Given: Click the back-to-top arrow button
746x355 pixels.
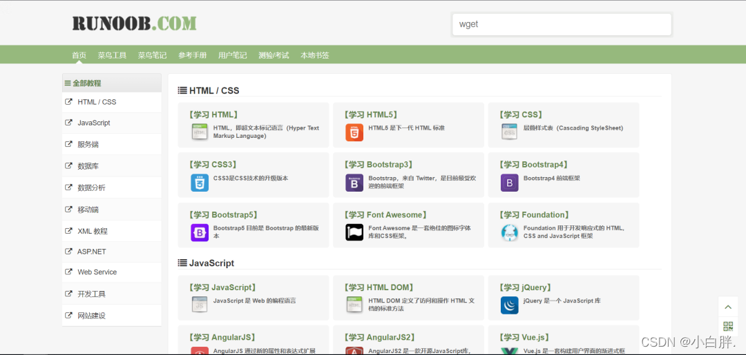Looking at the screenshot, I should point(728,307).
